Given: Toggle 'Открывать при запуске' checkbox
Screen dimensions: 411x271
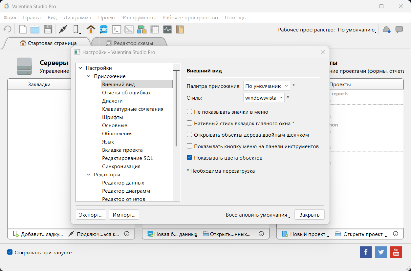Looking at the screenshot, I should (x=10, y=253).
